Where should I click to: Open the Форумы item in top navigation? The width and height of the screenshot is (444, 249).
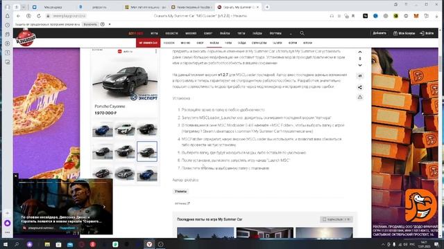[275, 33]
